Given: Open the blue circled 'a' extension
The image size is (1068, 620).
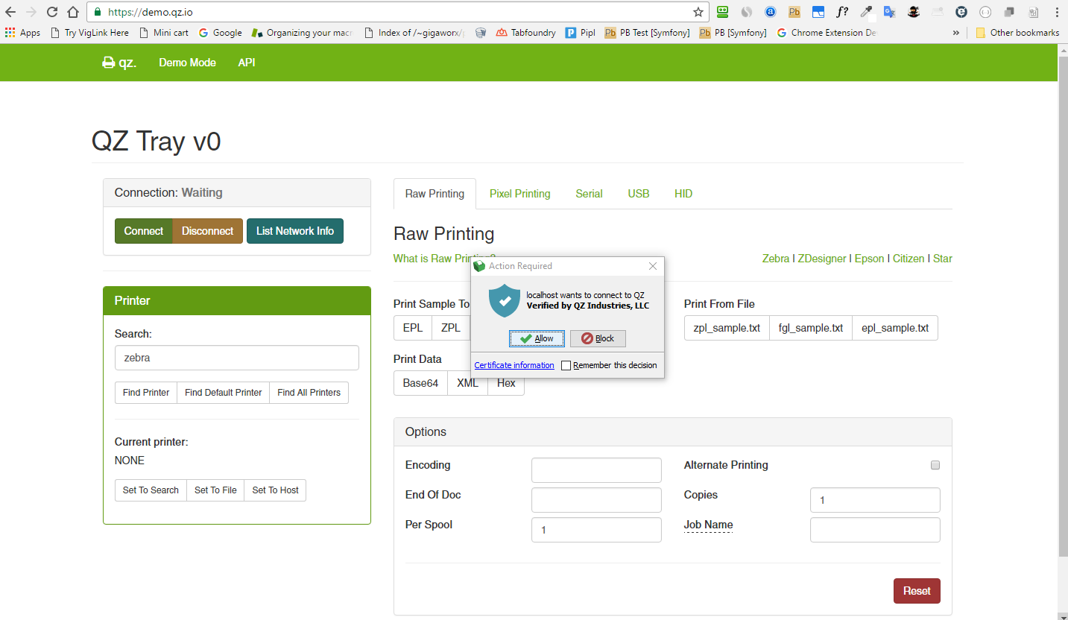Looking at the screenshot, I should [771, 12].
